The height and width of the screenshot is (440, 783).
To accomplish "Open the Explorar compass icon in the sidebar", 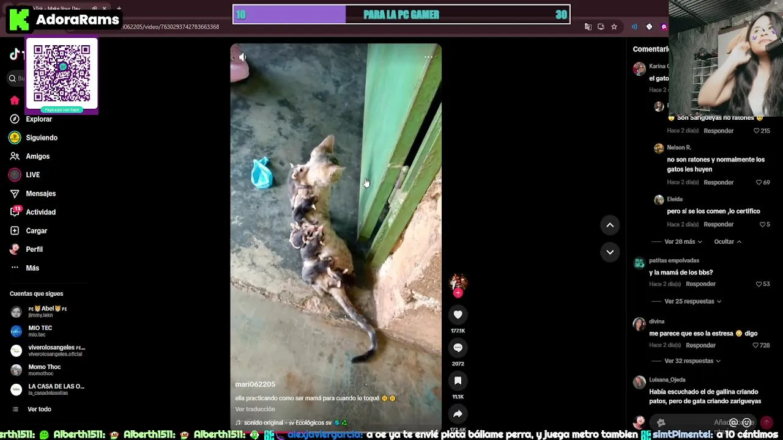I will coord(15,119).
